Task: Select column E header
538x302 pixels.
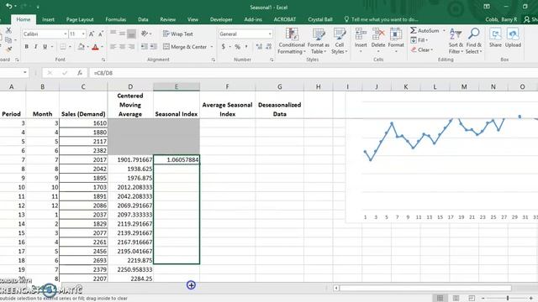Action: click(x=177, y=86)
